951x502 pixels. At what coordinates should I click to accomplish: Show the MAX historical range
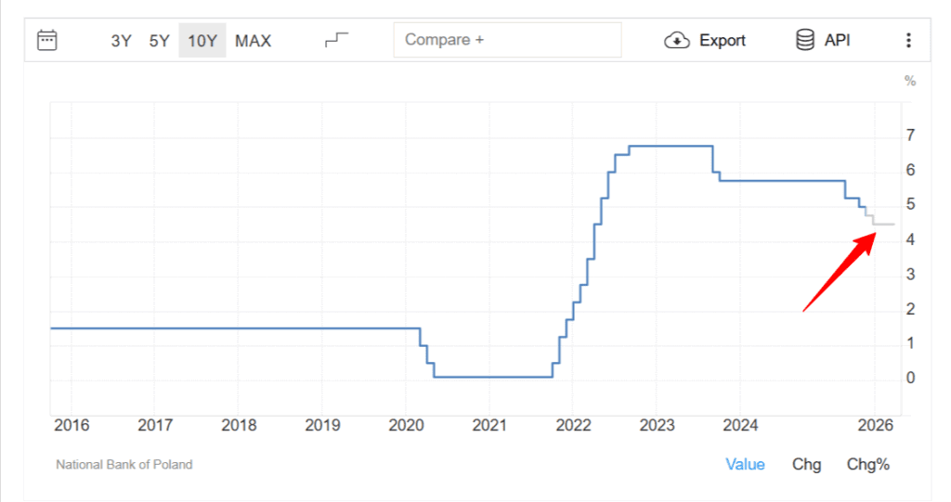[253, 41]
